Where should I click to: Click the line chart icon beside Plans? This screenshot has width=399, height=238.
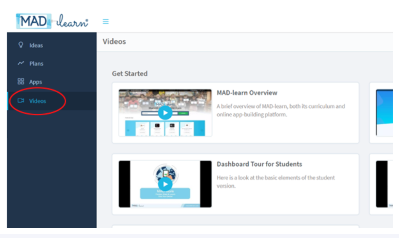pos(21,63)
